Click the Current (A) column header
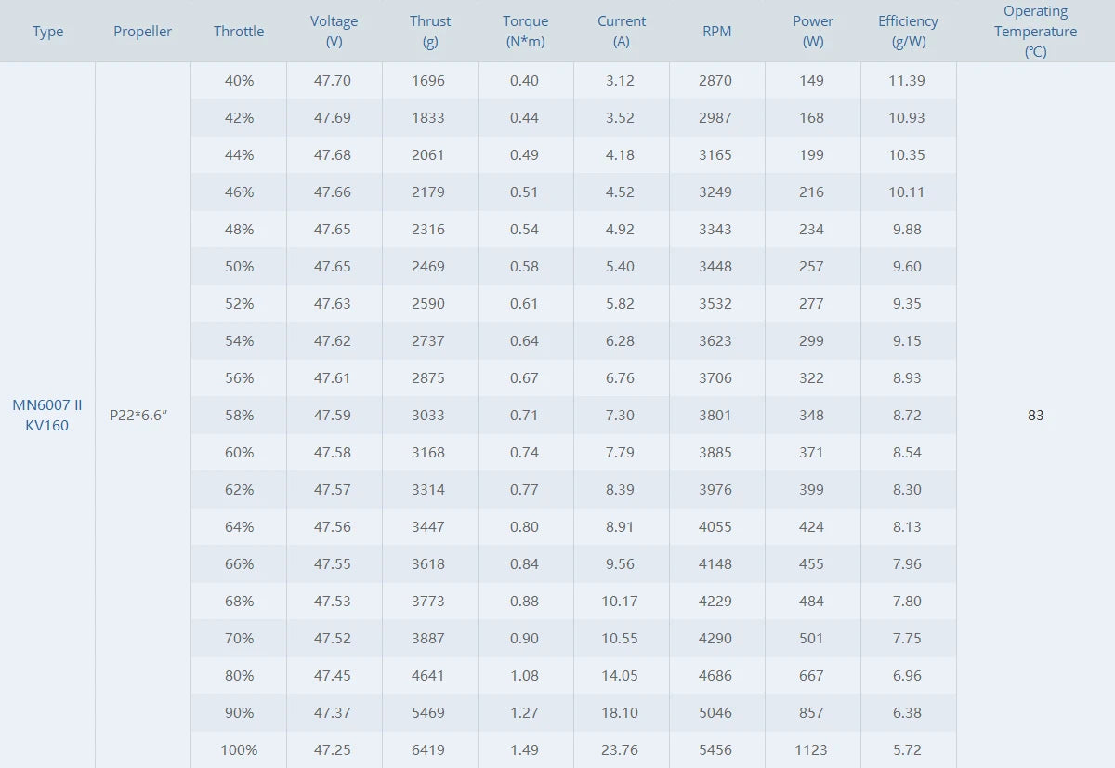1115x768 pixels. pyautogui.click(x=621, y=32)
